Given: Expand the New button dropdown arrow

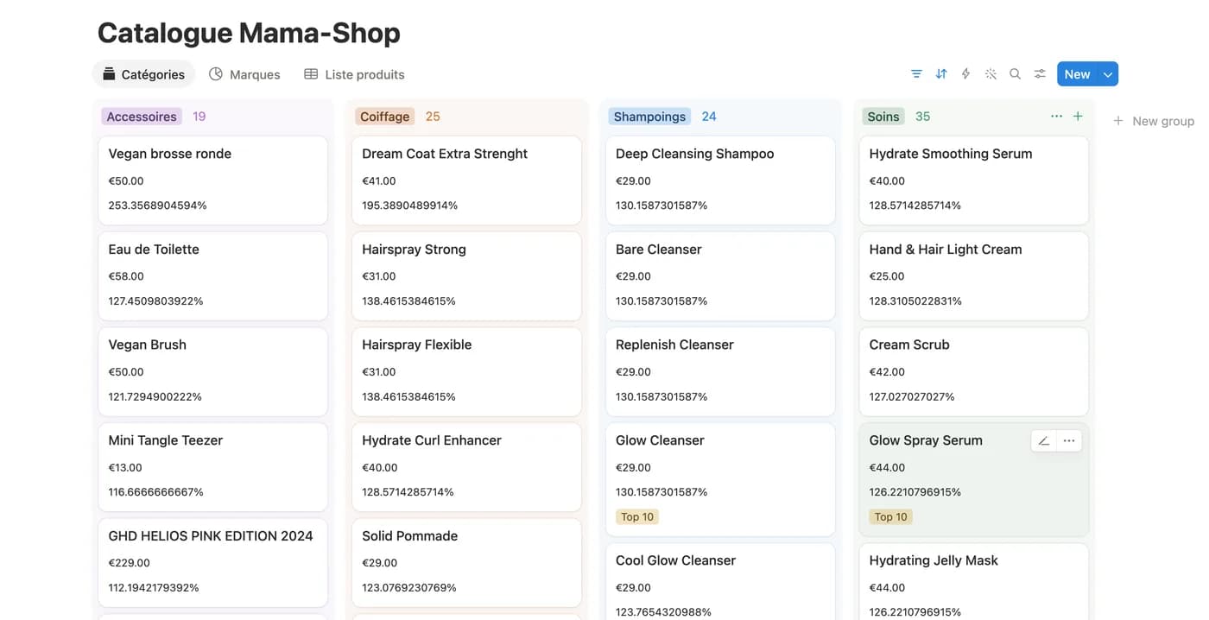Looking at the screenshot, I should [x=1108, y=74].
